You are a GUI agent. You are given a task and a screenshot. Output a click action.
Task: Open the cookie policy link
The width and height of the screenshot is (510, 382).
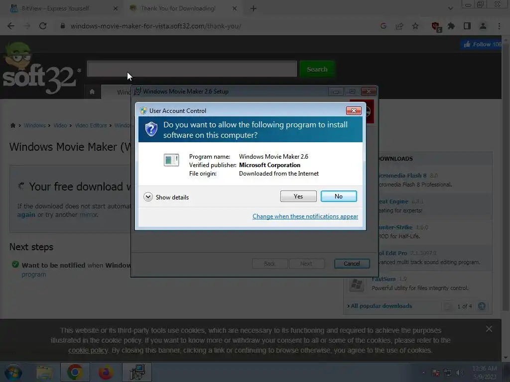click(x=88, y=351)
